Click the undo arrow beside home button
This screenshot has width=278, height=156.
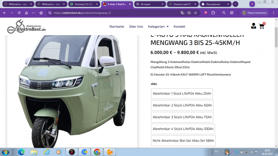34,13
